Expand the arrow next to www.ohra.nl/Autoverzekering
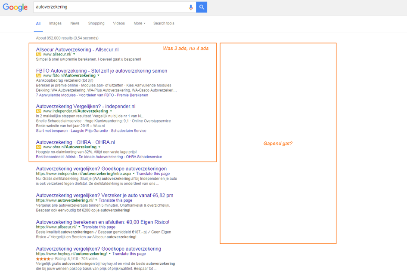Image resolution: width=407 pixels, height=276 pixels. tap(99, 147)
